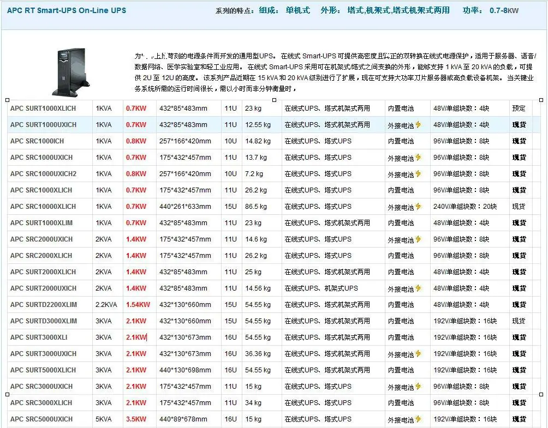
Task: Open the APC SURTD2200XLIM model link
Action: tap(44, 305)
